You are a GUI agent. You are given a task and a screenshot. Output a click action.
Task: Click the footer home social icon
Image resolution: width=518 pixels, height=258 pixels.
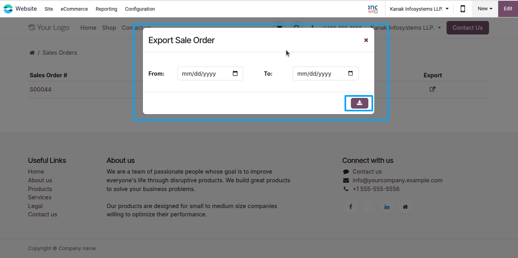click(405, 207)
